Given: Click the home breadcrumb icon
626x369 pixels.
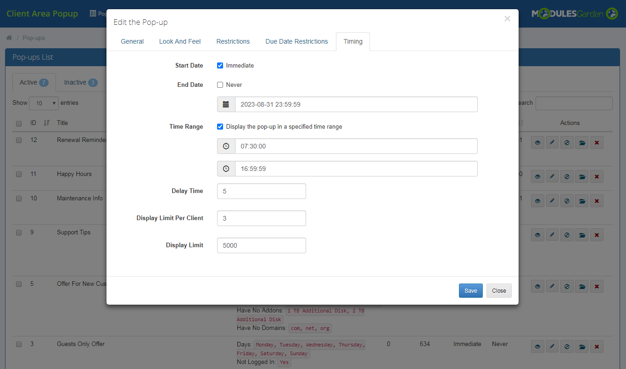Looking at the screenshot, I should (9, 37).
